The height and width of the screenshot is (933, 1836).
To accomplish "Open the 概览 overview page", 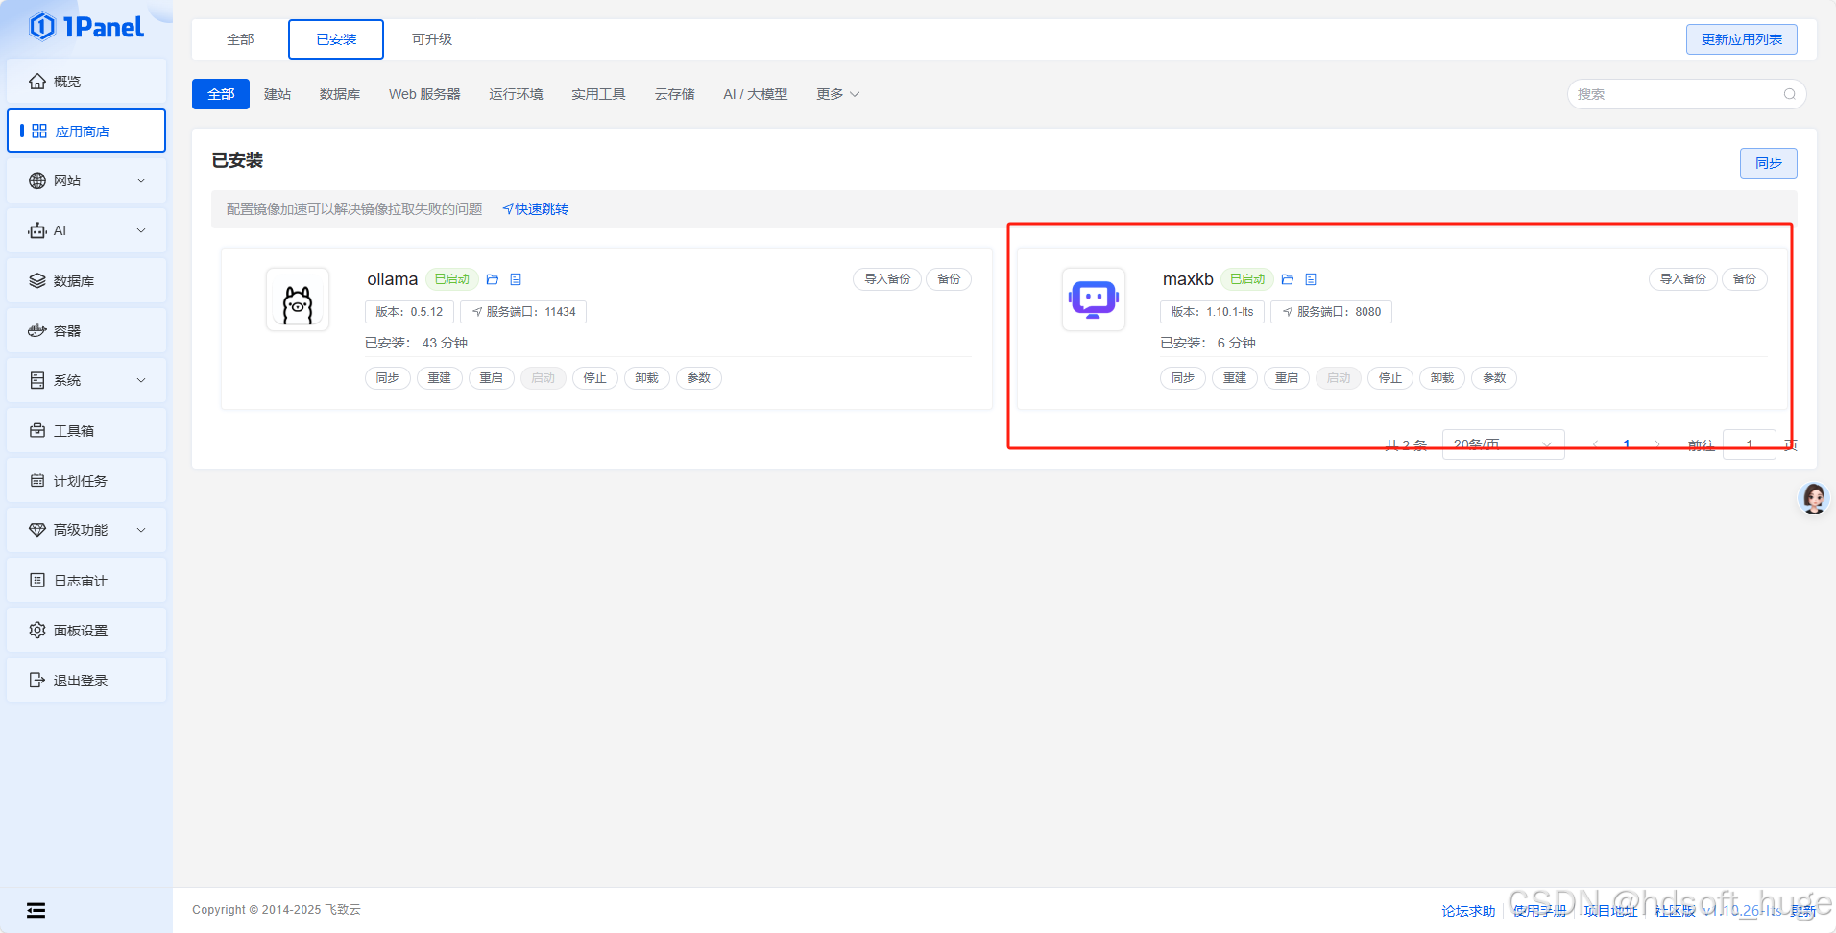I will coord(86,82).
